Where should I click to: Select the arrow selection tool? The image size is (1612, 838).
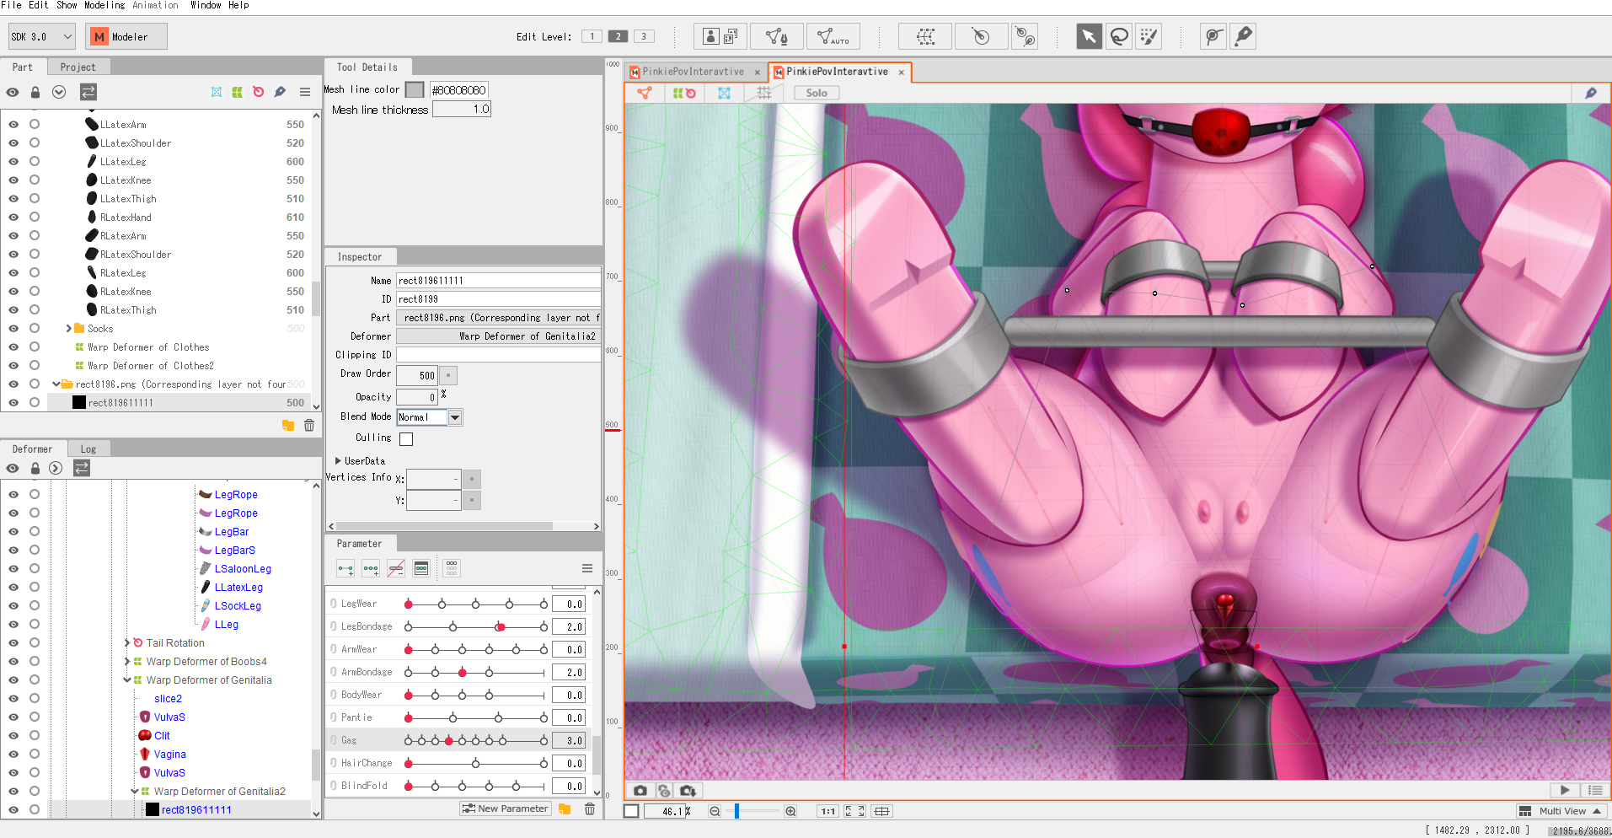(1088, 36)
